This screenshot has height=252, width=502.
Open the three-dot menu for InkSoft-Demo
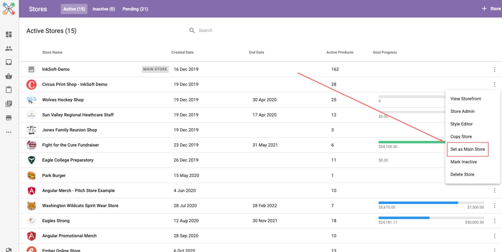pos(494,70)
